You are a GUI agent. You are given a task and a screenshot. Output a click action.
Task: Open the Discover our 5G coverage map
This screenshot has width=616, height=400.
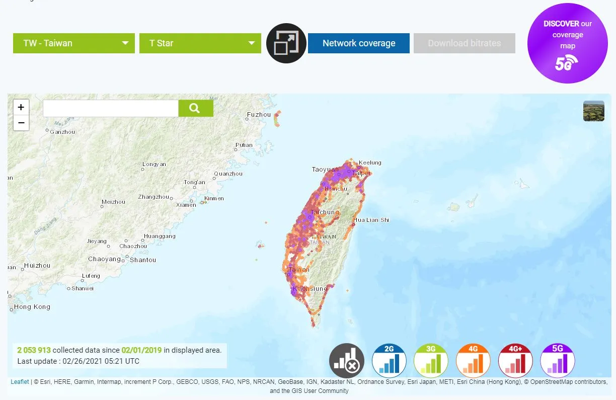point(568,43)
